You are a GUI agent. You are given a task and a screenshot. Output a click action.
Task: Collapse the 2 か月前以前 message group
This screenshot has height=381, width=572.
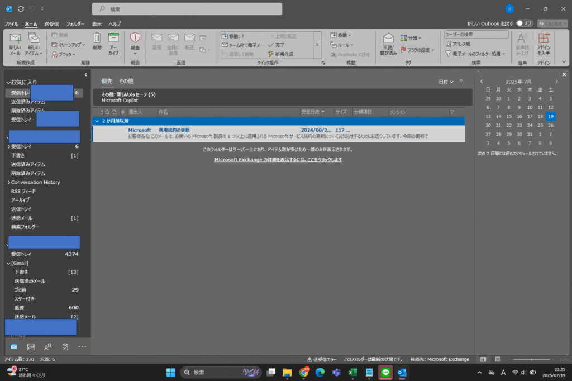pyautogui.click(x=97, y=121)
